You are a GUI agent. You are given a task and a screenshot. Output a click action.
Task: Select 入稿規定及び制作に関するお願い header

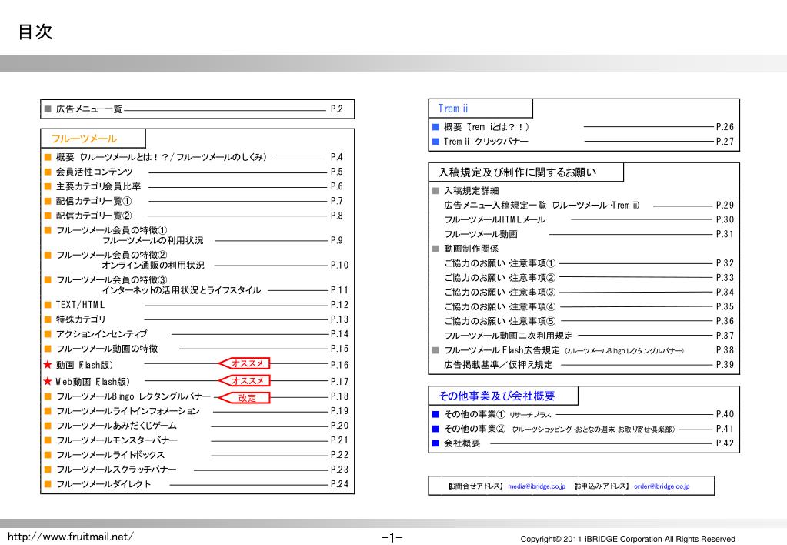[x=518, y=172]
